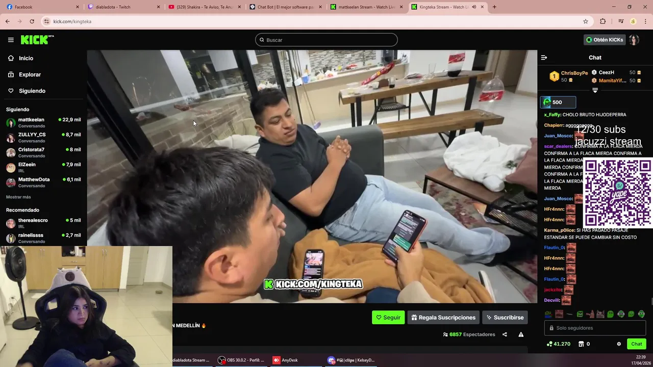Screen dimensions: 653x367
Task: Click CeezH second-place gifter
Action: pos(616,72)
